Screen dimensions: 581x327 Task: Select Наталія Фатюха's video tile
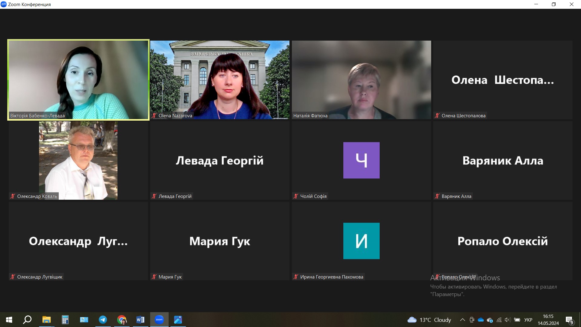point(361,79)
